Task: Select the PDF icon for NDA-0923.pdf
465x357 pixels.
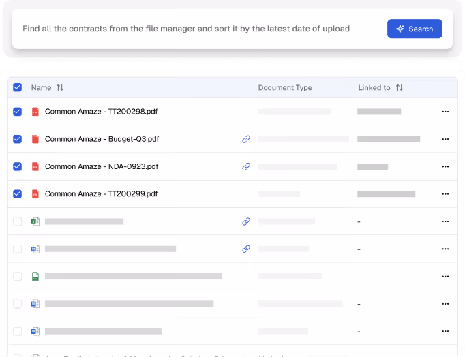Action: click(x=35, y=166)
